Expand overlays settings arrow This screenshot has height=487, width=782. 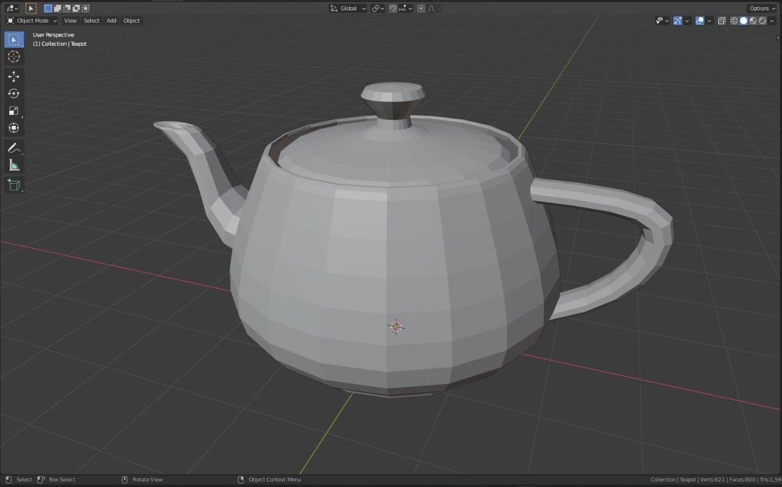[709, 21]
